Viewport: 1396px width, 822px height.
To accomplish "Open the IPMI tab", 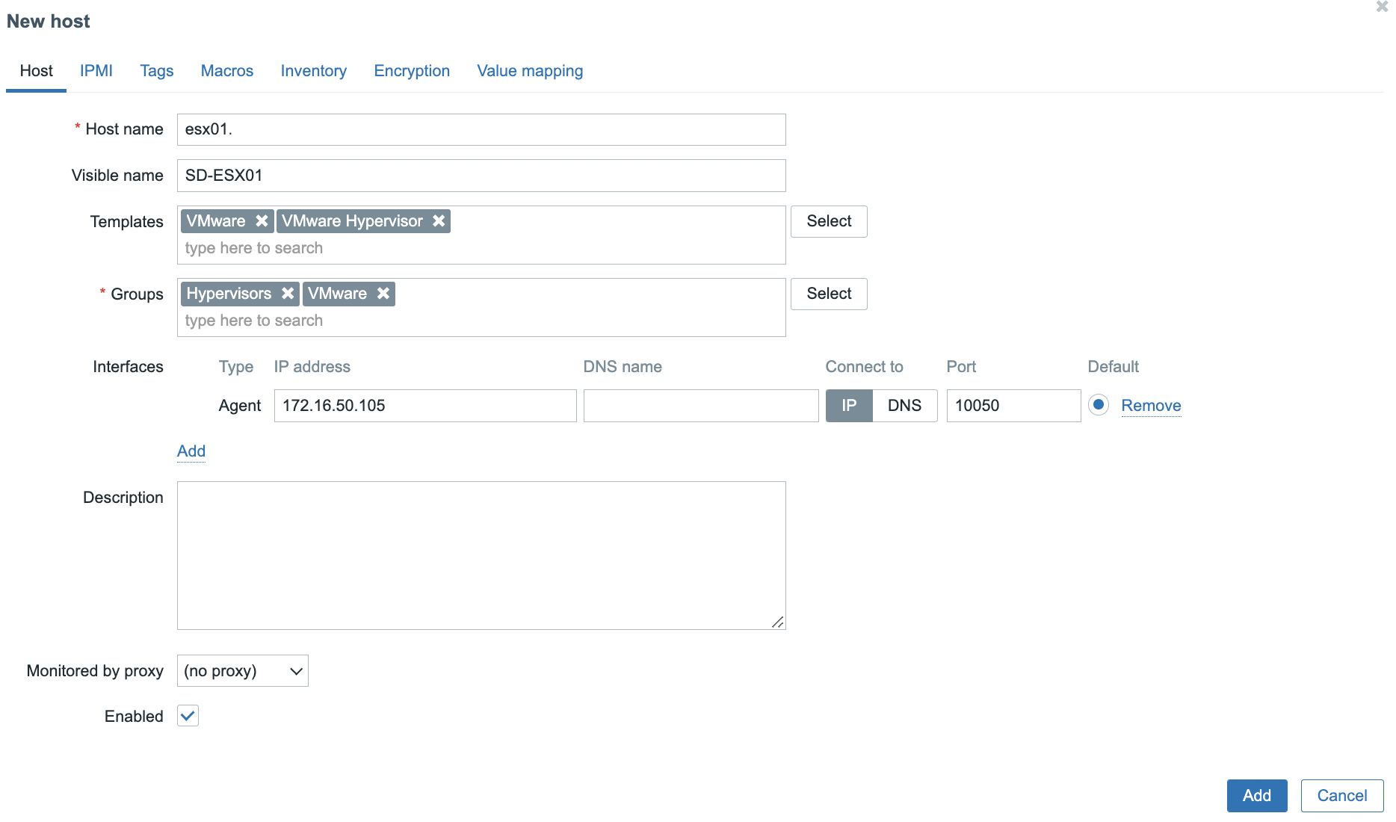I will 96,71.
